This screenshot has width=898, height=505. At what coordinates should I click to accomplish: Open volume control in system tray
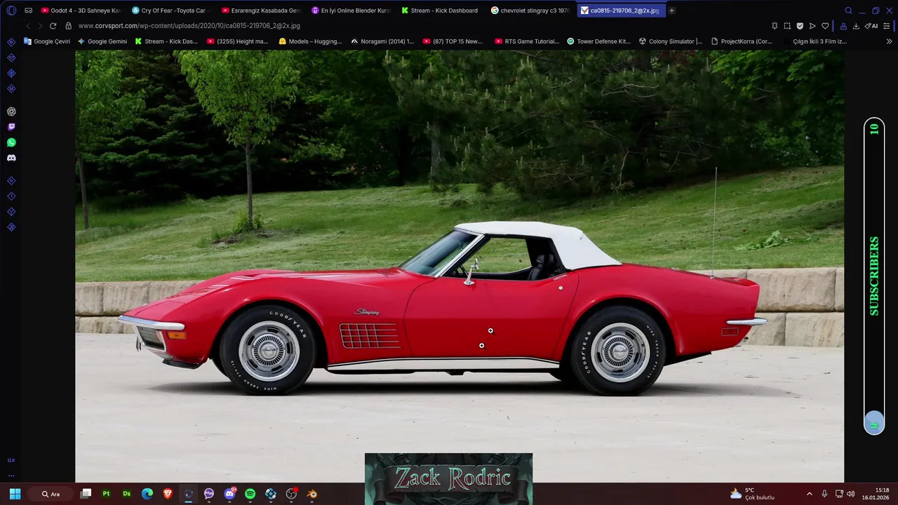tap(851, 494)
